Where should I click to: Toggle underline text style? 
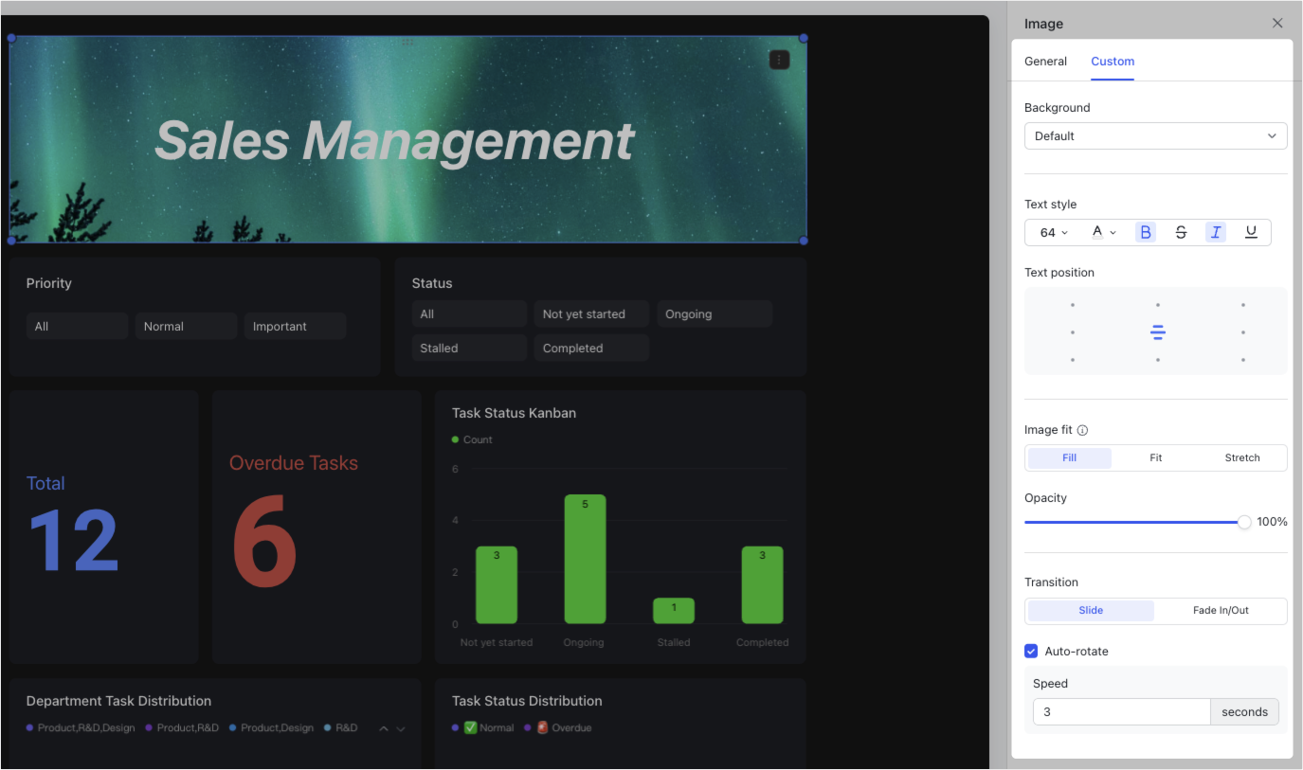[1251, 232]
